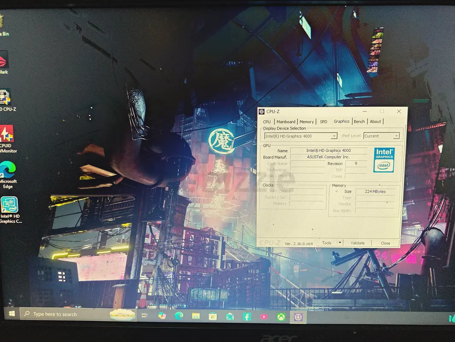Click the taskbar search box
Image resolution: width=455 pixels, height=342 pixels.
pos(78,314)
